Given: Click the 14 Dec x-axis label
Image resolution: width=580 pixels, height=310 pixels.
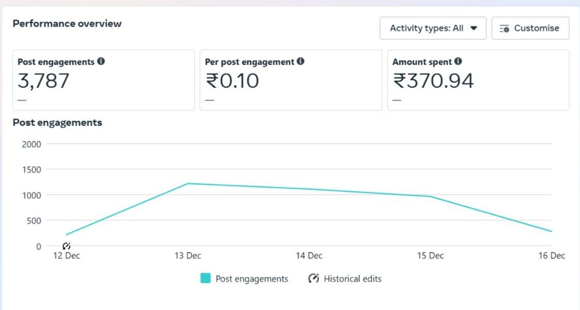Looking at the screenshot, I should pos(309,256).
